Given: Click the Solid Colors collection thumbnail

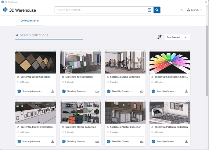Looking at the screenshot, I should tap(170, 62).
